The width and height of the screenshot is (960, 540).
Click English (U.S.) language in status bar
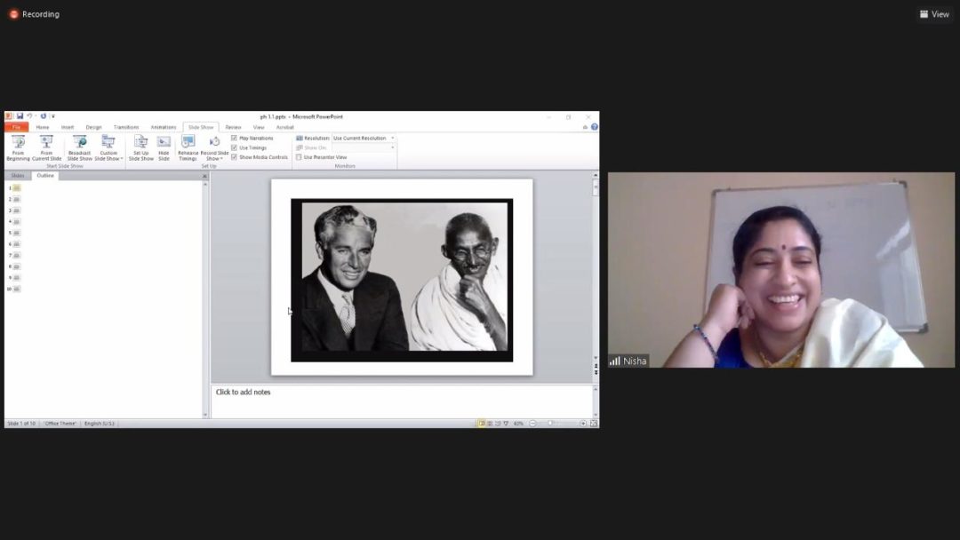click(100, 423)
